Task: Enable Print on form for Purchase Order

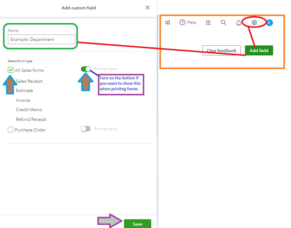Action: [86, 129]
